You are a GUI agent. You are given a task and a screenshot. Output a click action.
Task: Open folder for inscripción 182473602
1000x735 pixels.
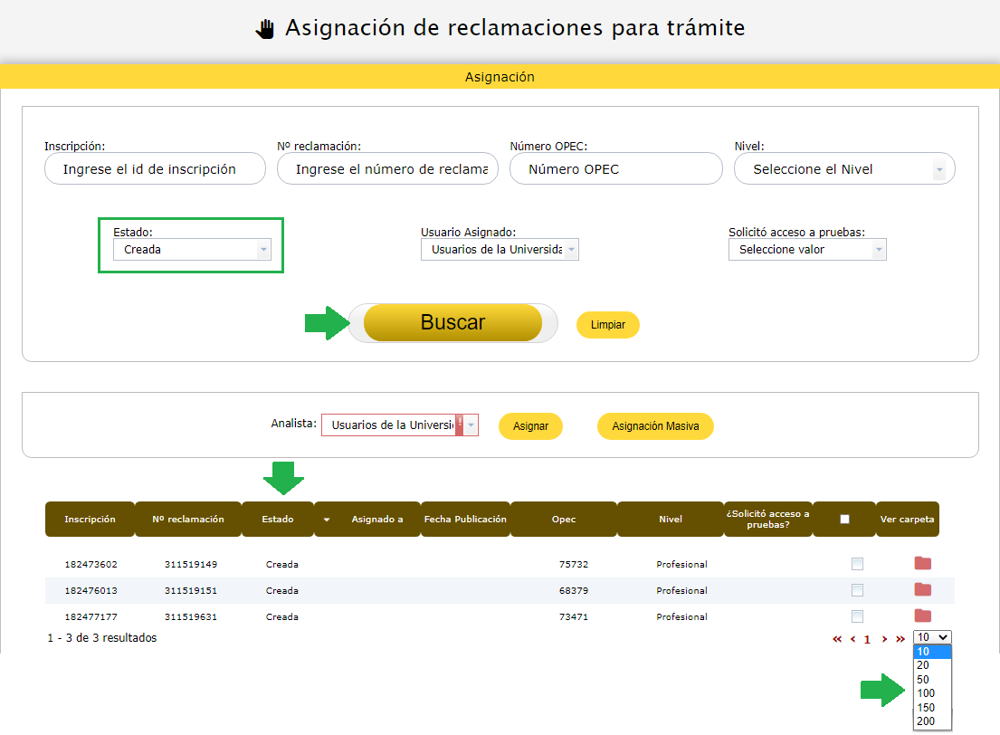[922, 564]
